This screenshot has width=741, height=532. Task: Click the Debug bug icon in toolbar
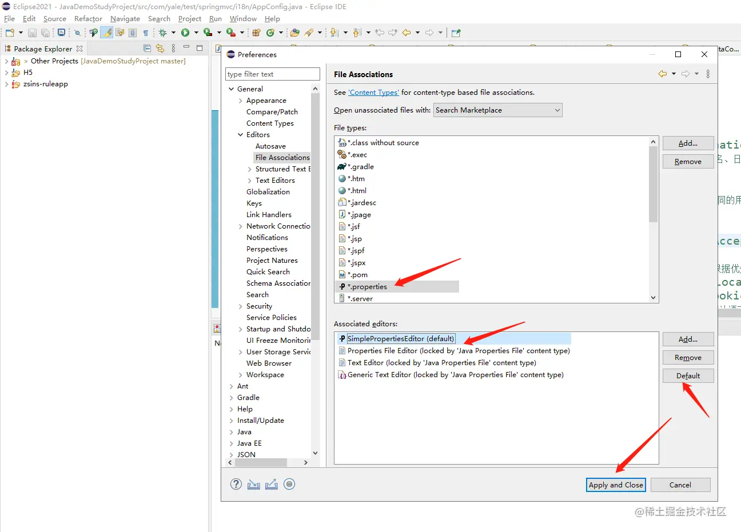tap(162, 33)
